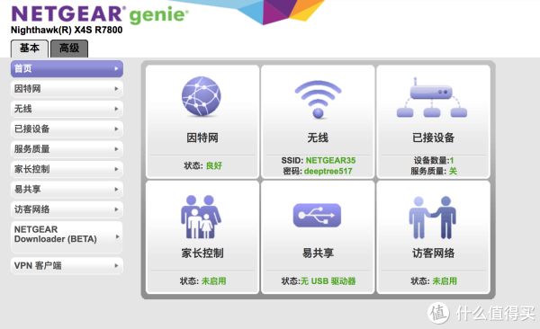Viewport: 540px width, 329px height.
Task: Open the 易共享 sidebar menu item
Action: click(x=67, y=190)
